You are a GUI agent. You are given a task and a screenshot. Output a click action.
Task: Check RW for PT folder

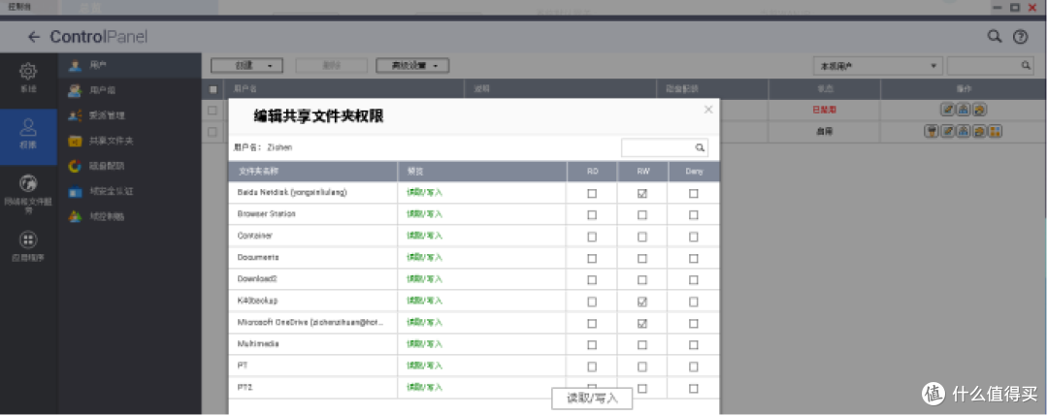pos(642,367)
